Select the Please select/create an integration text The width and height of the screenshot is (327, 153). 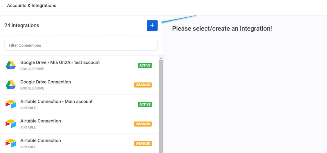(222, 28)
